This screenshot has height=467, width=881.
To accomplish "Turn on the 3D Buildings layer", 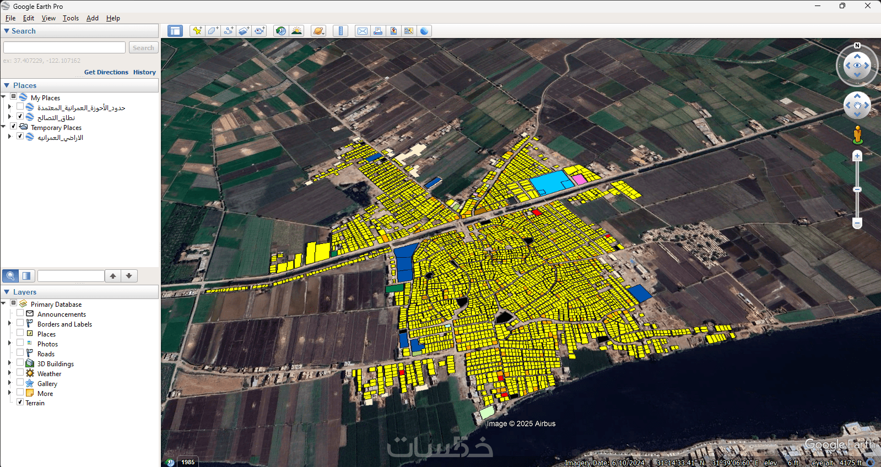I will [20, 363].
